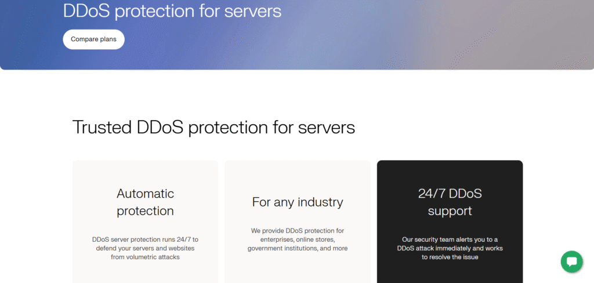Click the 'Trusted DDoS protection for servers' heading

click(x=213, y=127)
